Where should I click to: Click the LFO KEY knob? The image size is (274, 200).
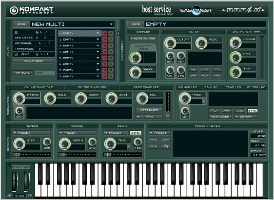[185, 111]
